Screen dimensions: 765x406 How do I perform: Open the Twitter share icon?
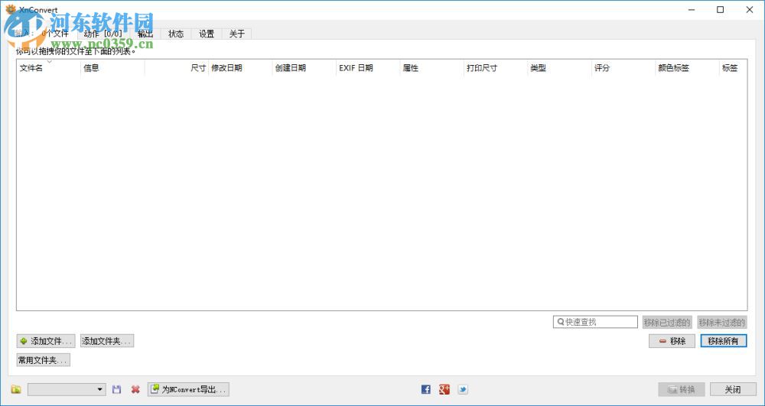[x=463, y=389]
